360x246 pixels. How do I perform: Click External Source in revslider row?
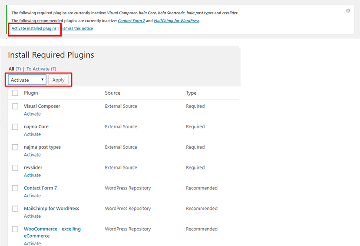(121, 167)
